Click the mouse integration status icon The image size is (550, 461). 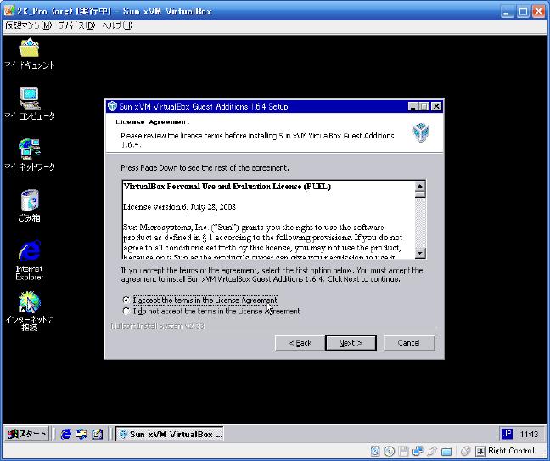click(x=465, y=451)
